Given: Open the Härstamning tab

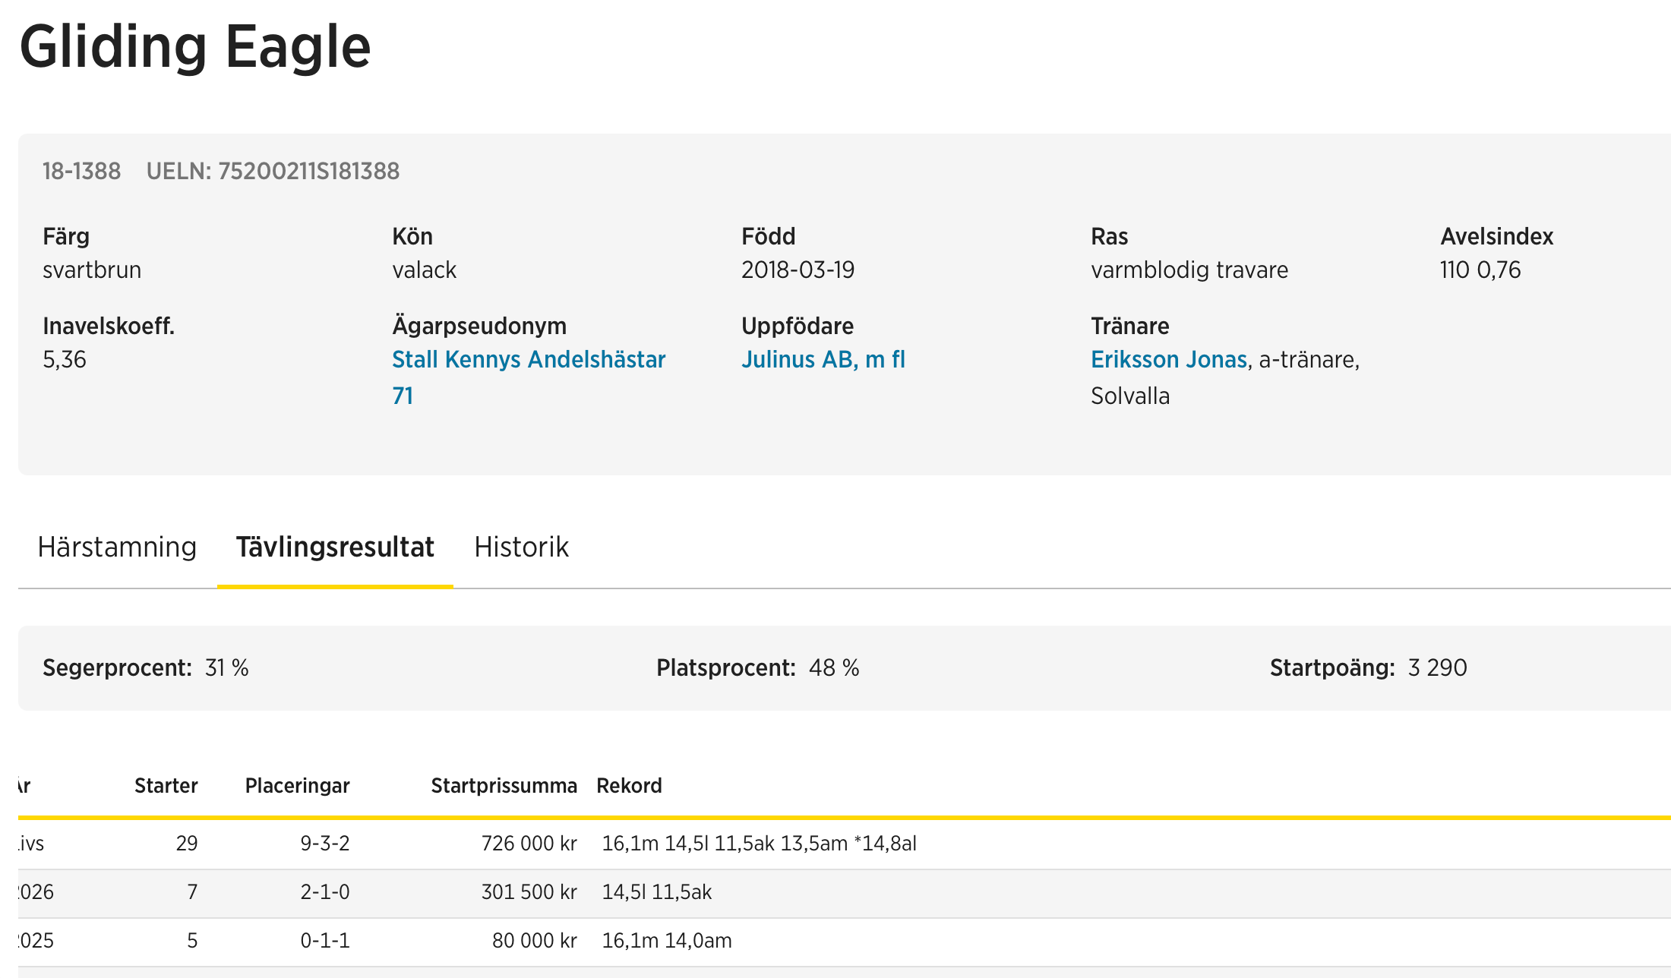Looking at the screenshot, I should coord(117,547).
